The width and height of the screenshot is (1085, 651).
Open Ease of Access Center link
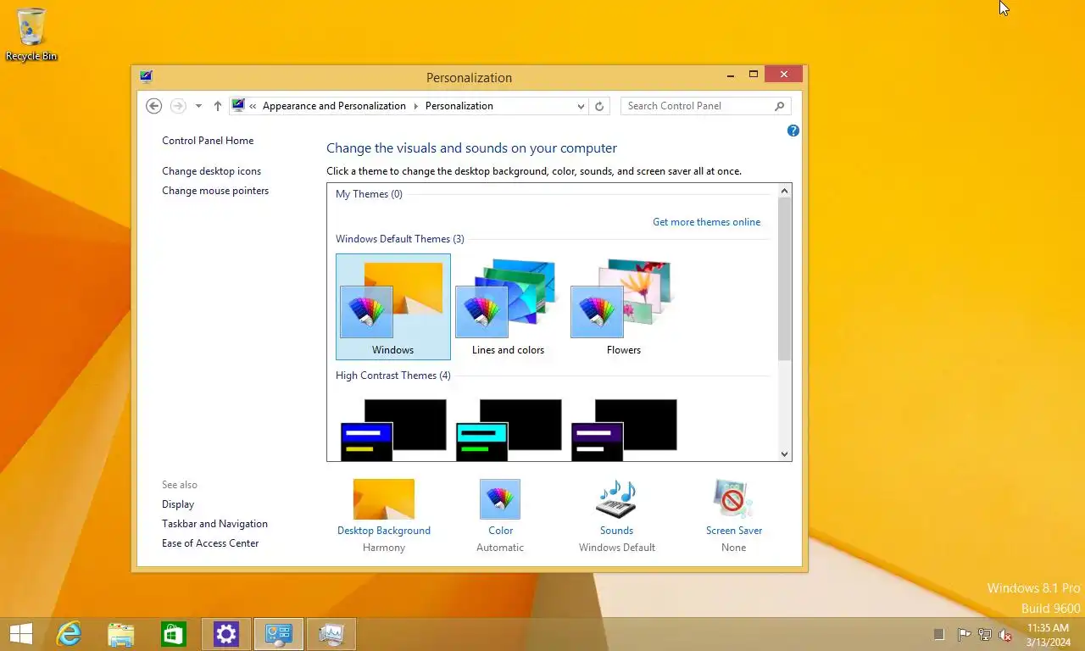tap(210, 543)
